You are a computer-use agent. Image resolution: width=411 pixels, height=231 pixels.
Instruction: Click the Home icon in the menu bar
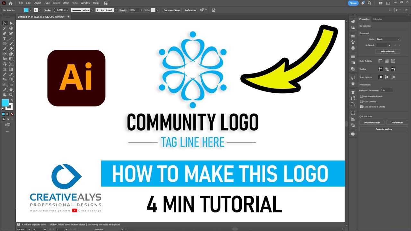tap(11, 3)
